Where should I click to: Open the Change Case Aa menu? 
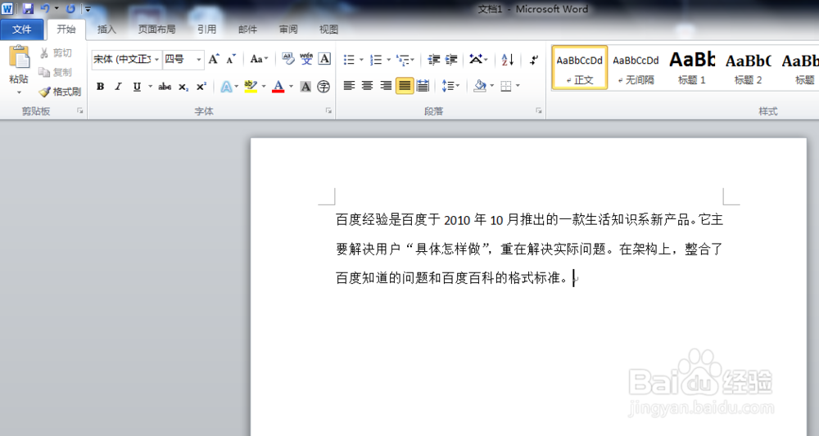[x=259, y=59]
